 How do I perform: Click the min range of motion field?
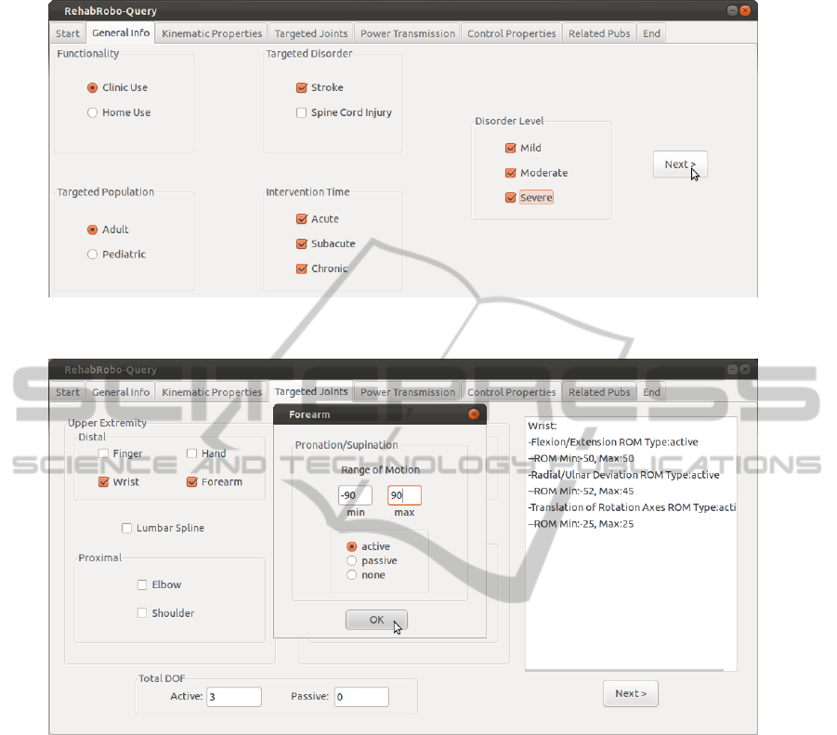pyautogui.click(x=355, y=495)
